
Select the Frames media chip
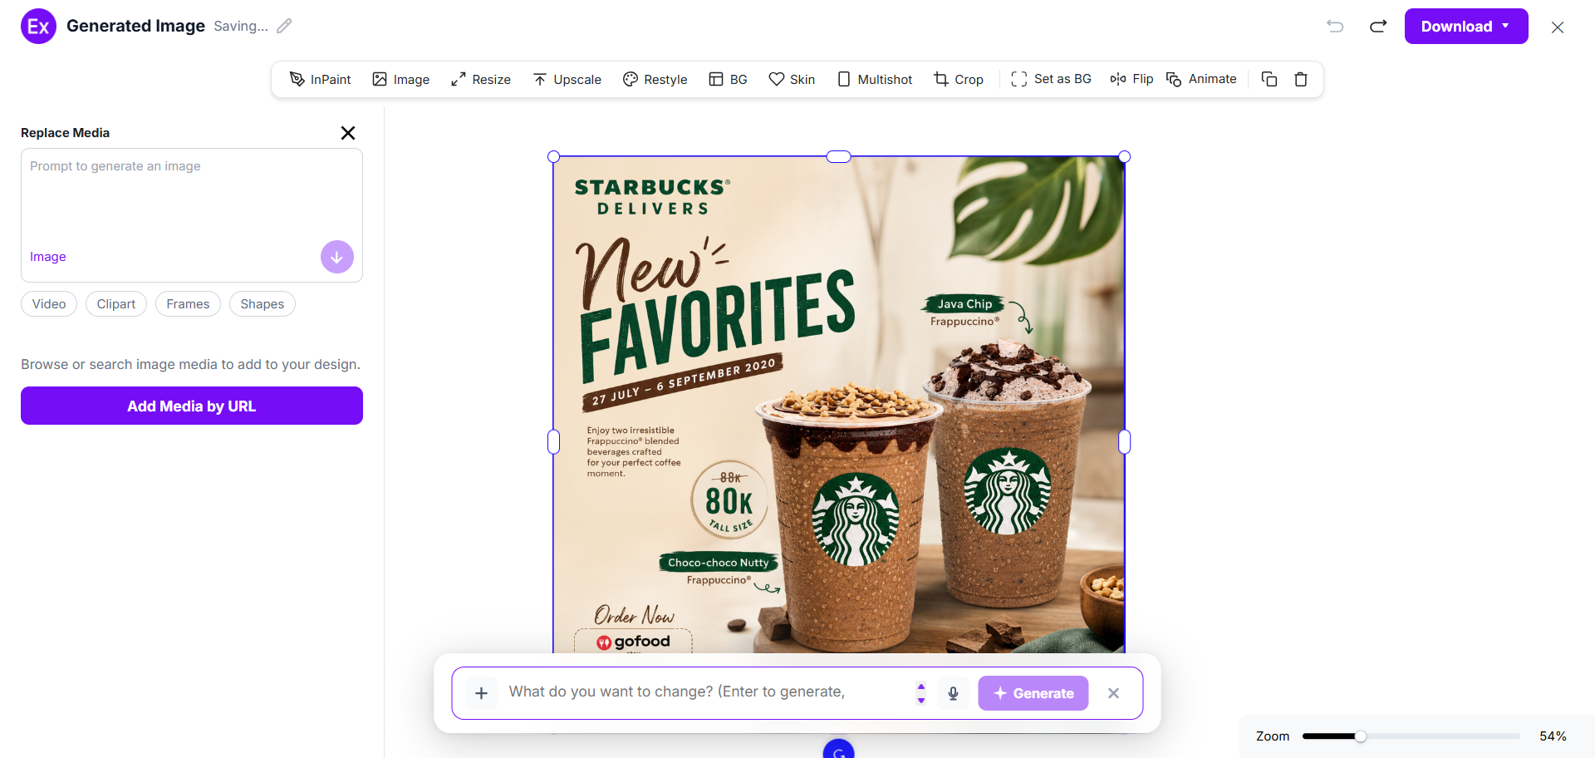pos(188,304)
